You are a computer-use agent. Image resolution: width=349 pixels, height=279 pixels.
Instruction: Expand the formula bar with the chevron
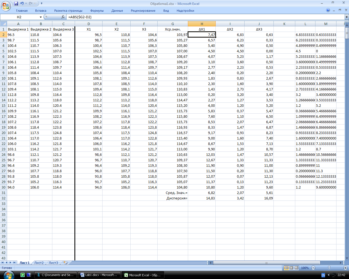347,17
